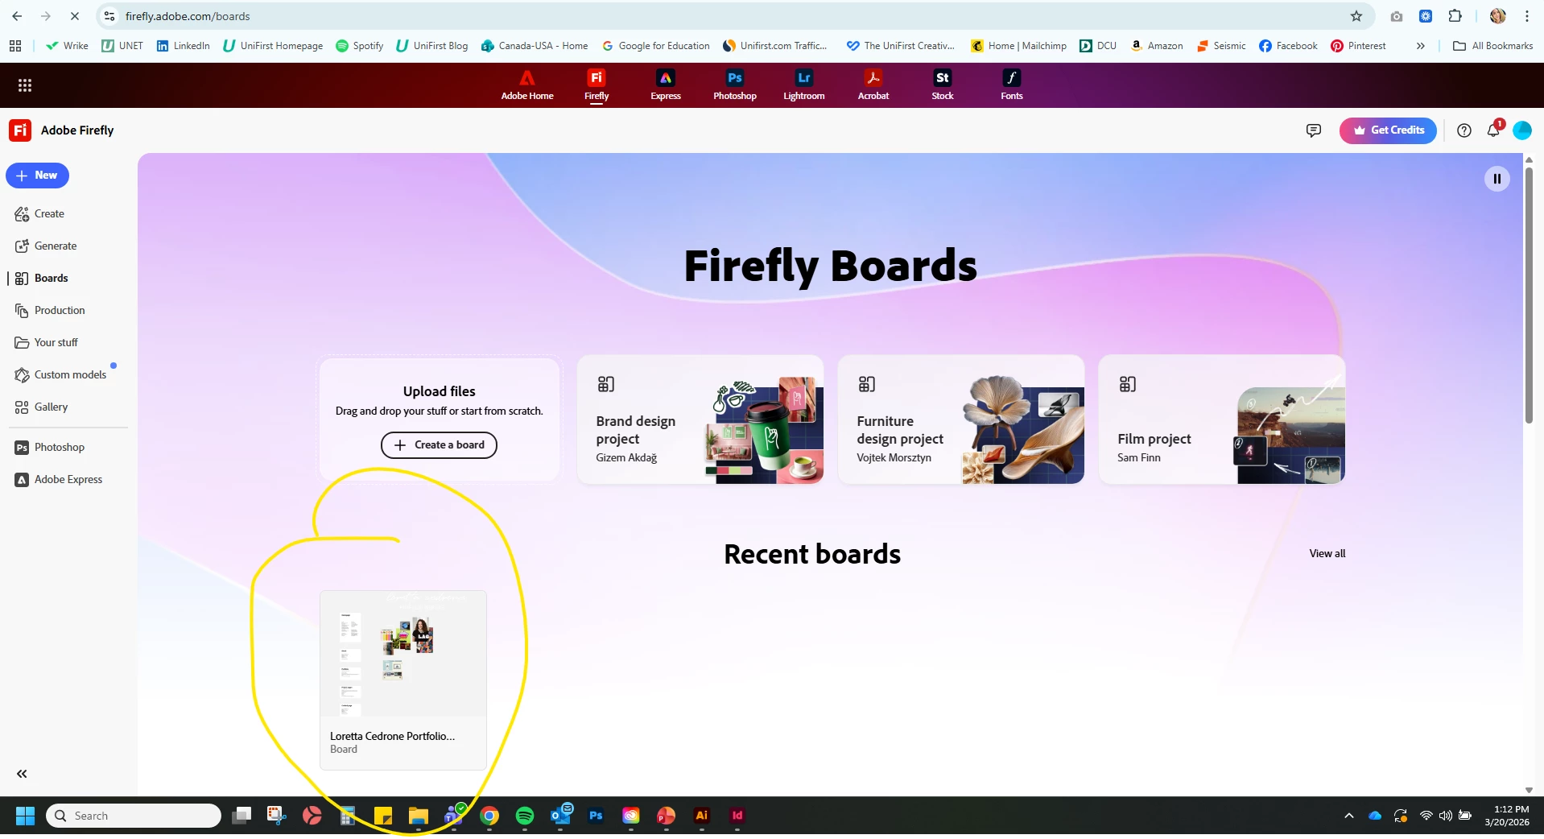The image size is (1544, 839).
Task: Open Acrobat from the app bar
Action: 873,85
